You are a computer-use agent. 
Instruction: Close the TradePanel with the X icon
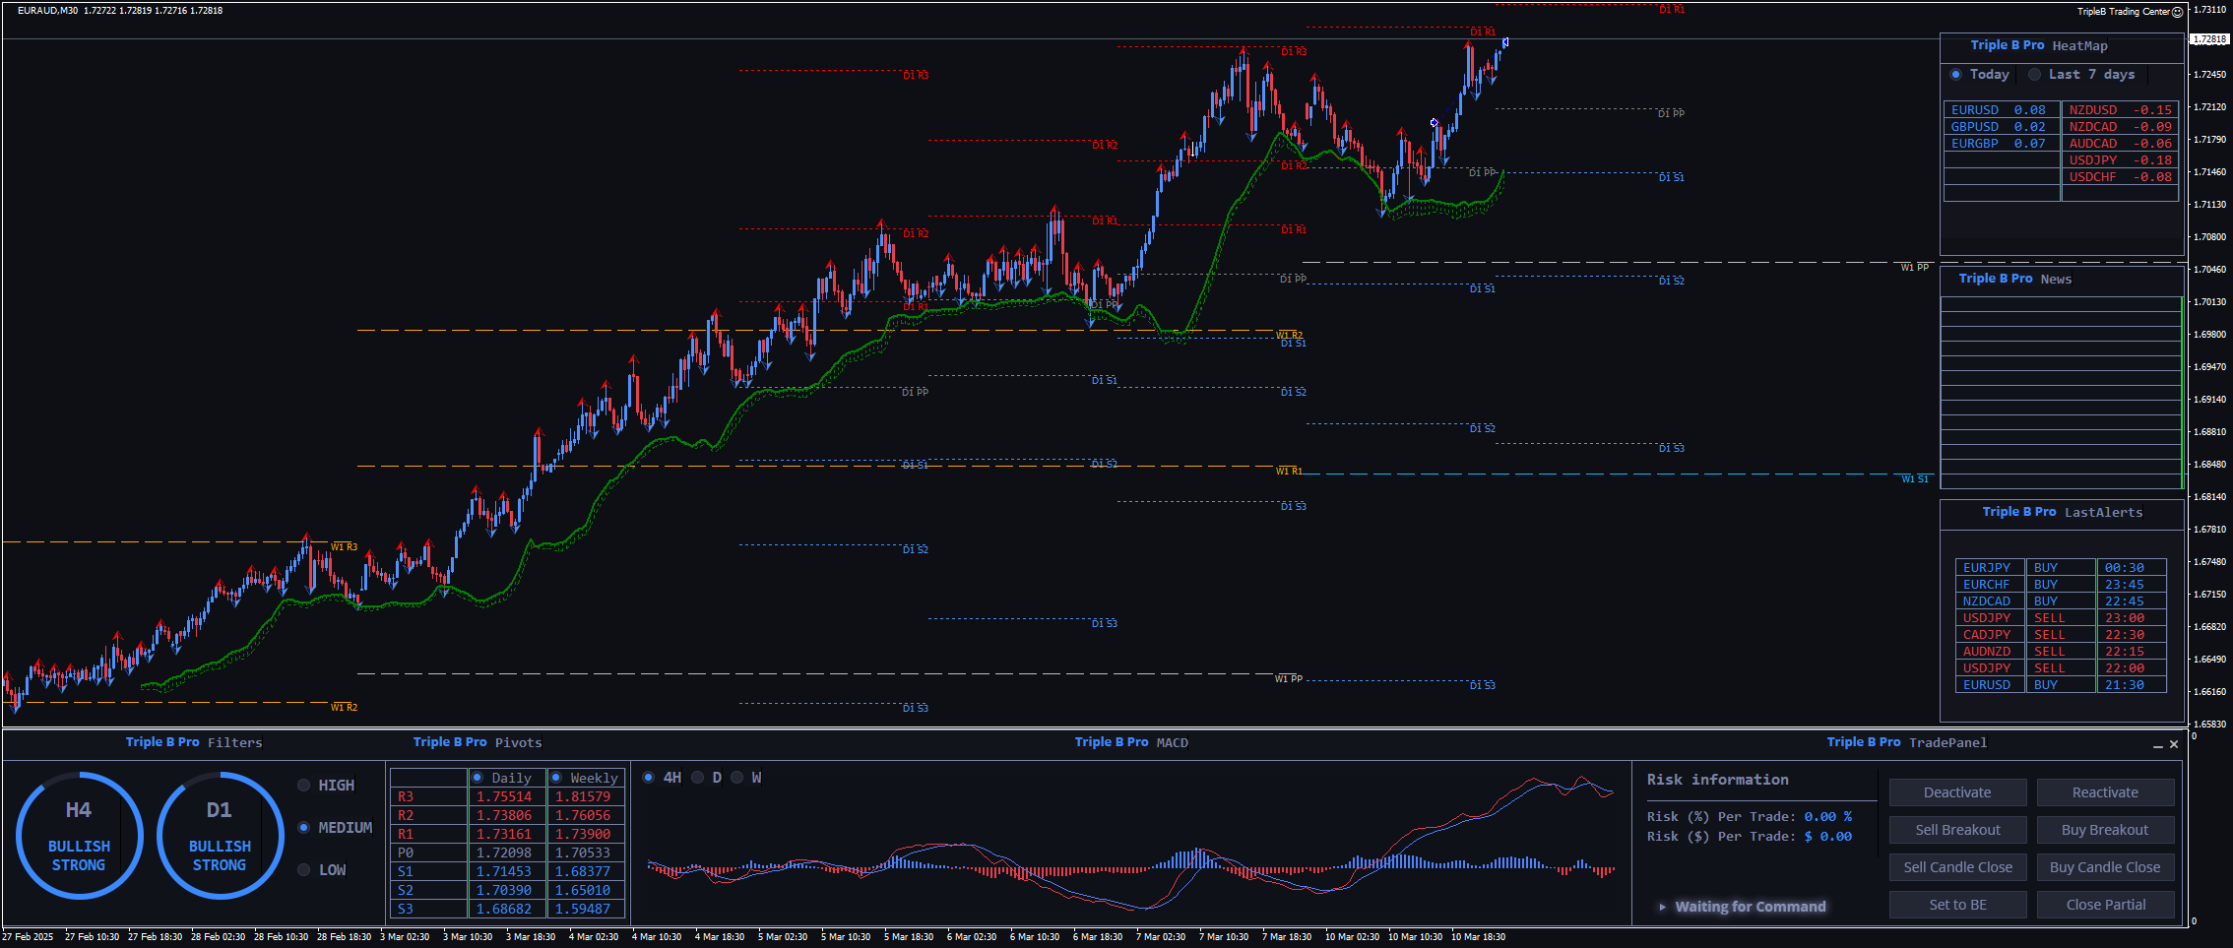coord(2174,744)
